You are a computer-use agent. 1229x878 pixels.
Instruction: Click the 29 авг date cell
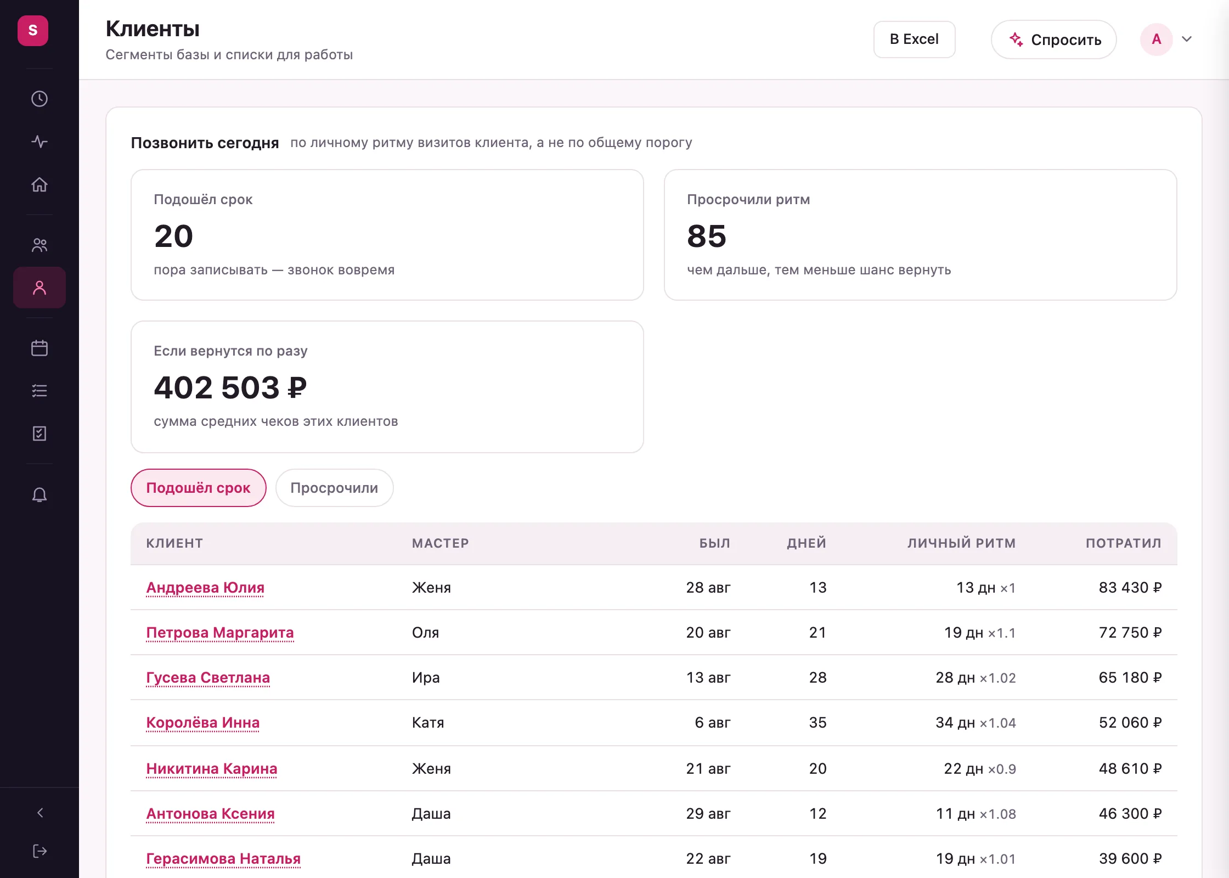(708, 814)
